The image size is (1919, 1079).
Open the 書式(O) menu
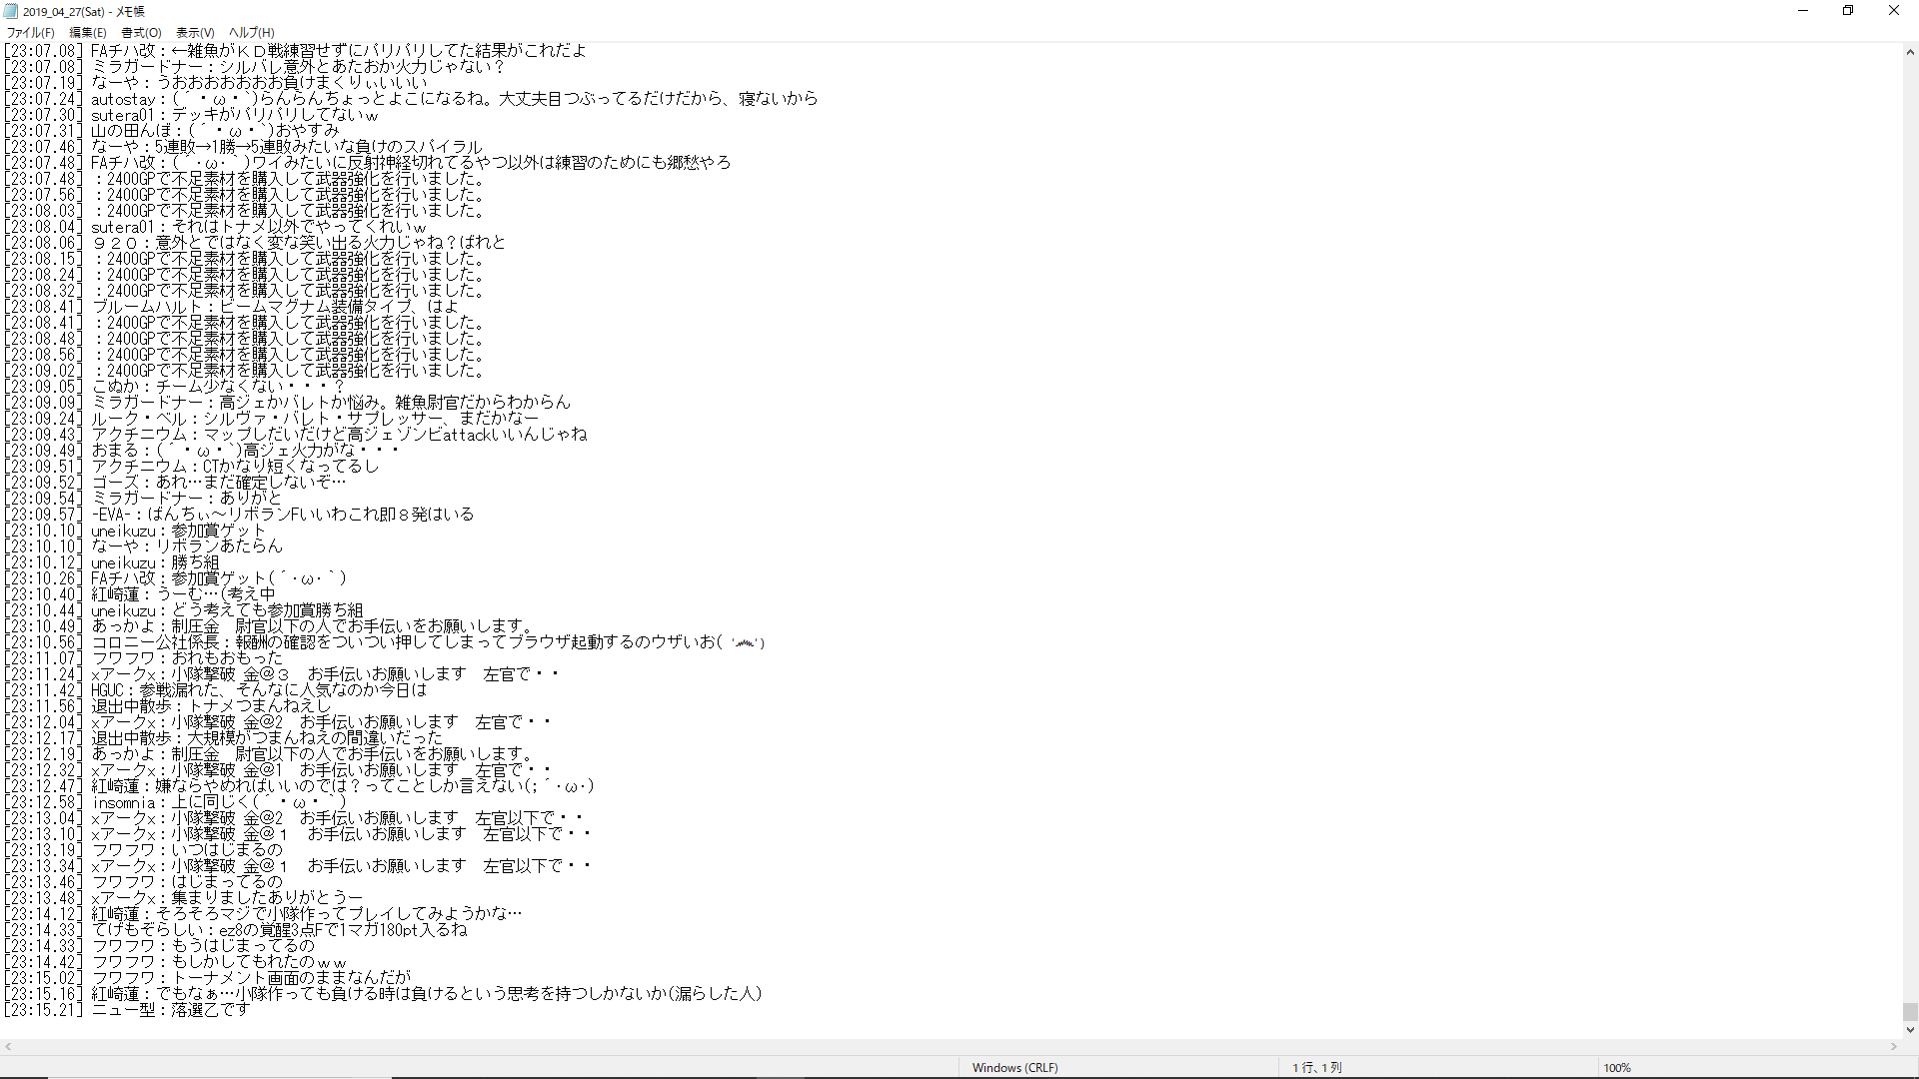[x=141, y=33]
